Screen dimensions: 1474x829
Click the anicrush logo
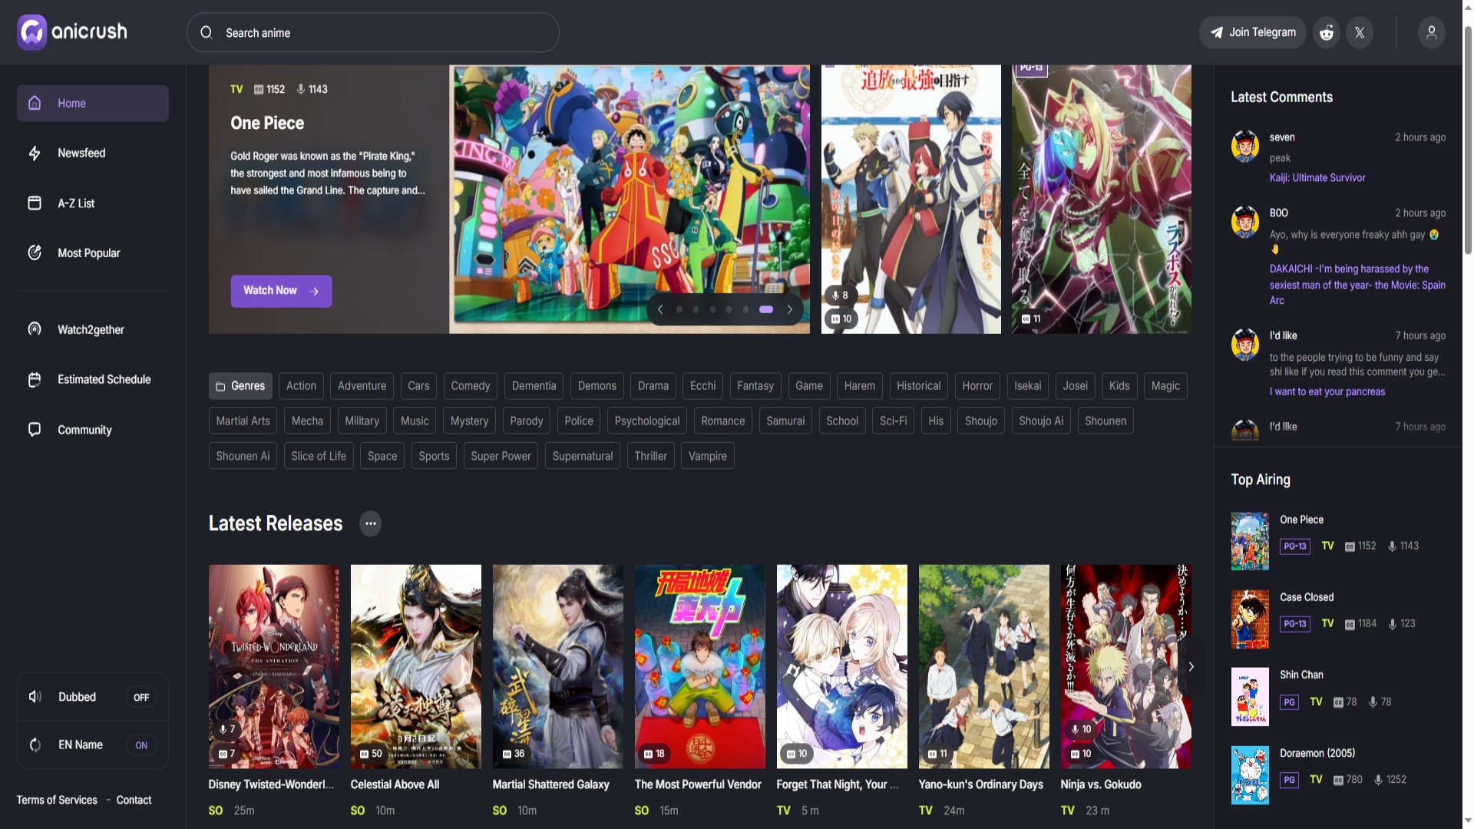[x=72, y=32]
